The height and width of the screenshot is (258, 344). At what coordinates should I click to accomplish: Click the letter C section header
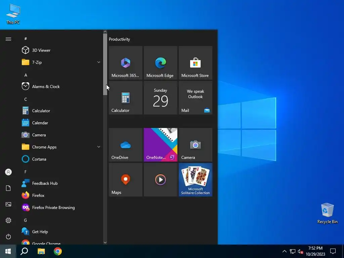click(26, 99)
